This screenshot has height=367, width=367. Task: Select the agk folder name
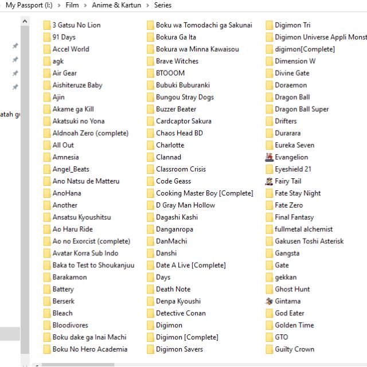coord(58,61)
